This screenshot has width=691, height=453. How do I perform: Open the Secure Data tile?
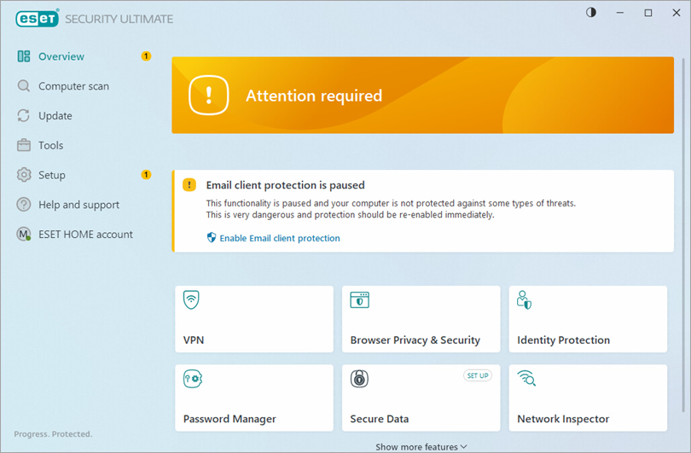(x=421, y=398)
